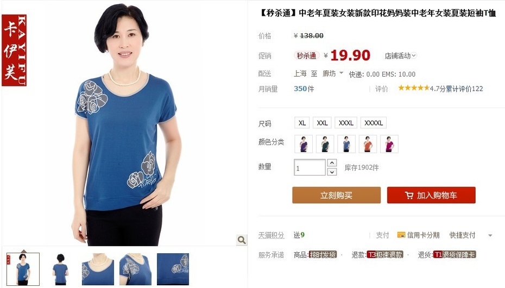Expand the payment methods arrow

click(x=490, y=235)
